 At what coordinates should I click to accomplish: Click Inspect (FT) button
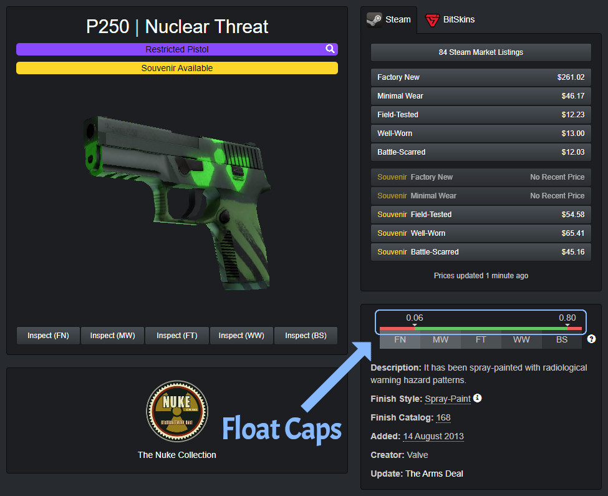click(x=177, y=336)
